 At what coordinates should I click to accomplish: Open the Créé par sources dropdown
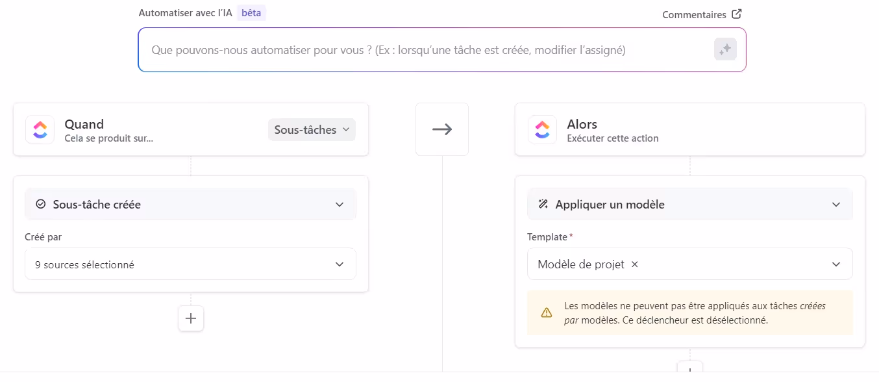tap(190, 264)
